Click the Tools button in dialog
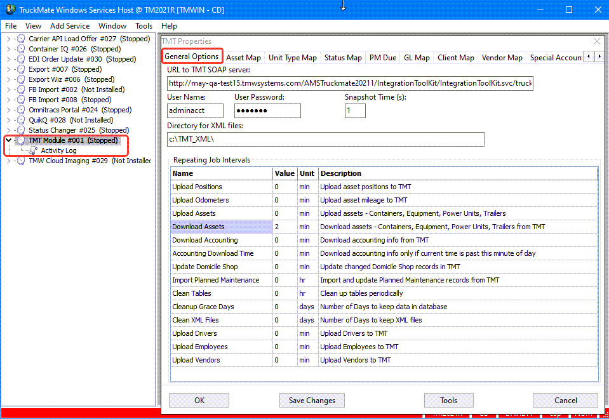Screen dimensions: 609x419 pyautogui.click(x=448, y=401)
